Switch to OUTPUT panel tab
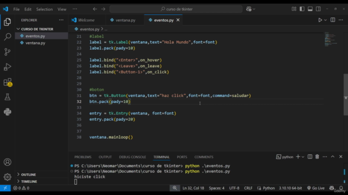 105,157
